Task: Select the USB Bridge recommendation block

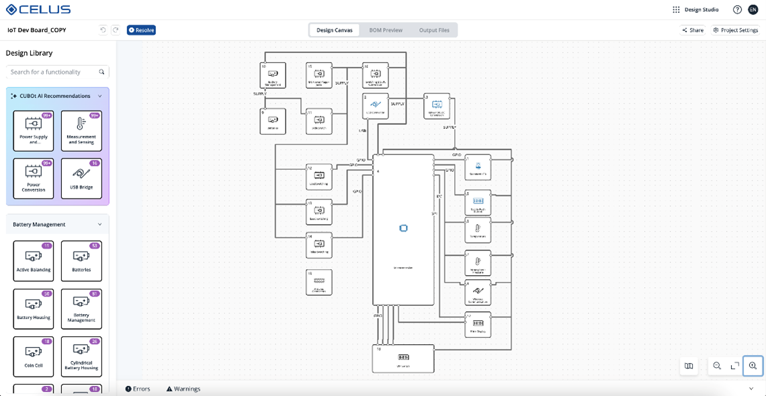Action: pos(81,179)
